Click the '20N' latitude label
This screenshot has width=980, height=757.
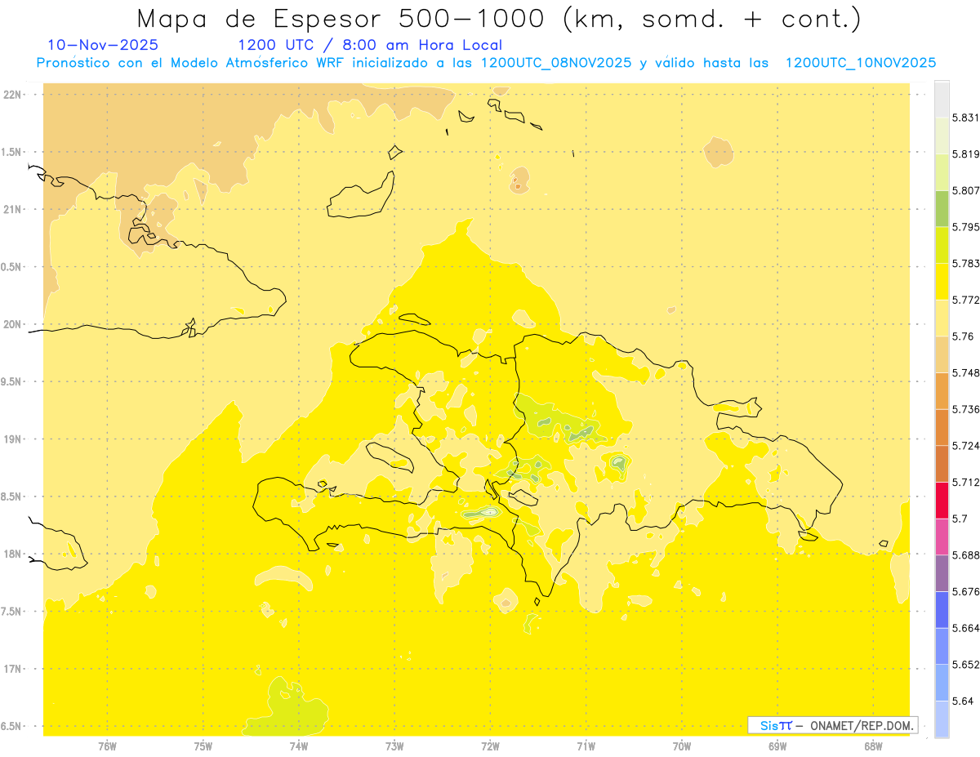click(x=13, y=324)
